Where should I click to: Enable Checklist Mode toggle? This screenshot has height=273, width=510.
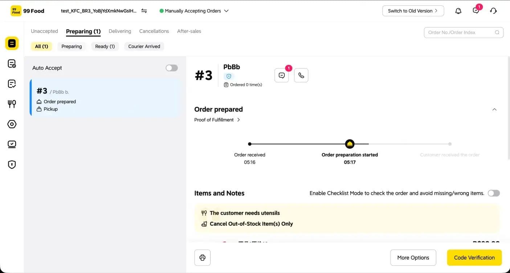(x=494, y=193)
